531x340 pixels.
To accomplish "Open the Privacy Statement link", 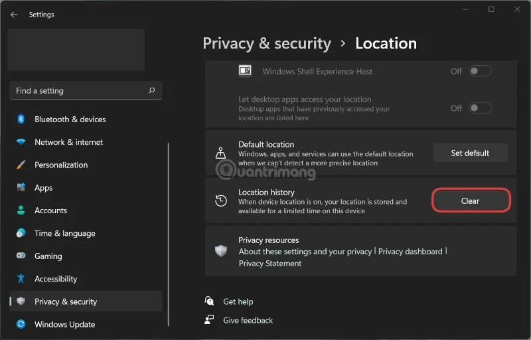I will [270, 264].
